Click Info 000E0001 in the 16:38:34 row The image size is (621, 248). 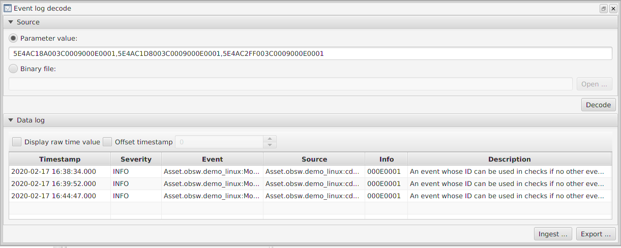click(x=386, y=171)
